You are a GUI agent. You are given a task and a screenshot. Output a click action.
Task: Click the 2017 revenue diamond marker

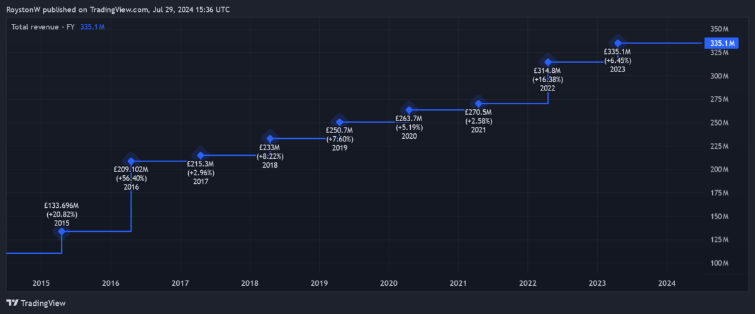[x=201, y=155]
